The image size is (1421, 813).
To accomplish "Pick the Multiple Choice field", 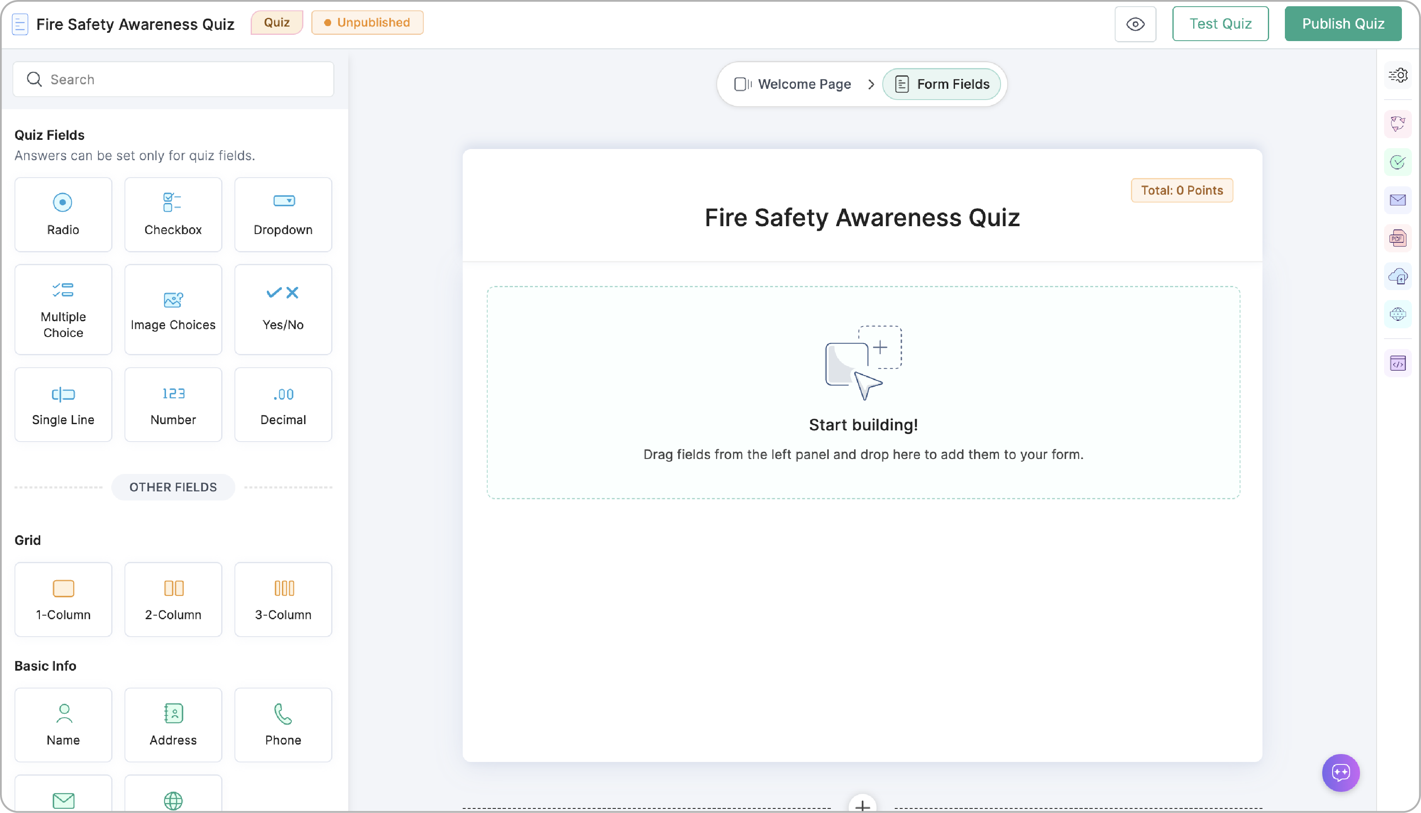I will click(63, 309).
